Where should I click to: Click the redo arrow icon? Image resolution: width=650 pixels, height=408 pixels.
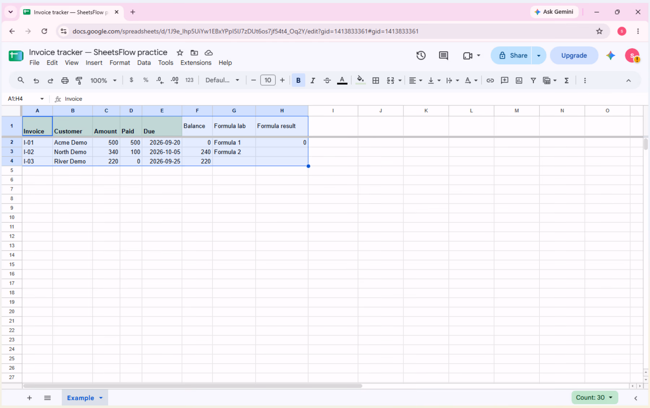tap(50, 80)
